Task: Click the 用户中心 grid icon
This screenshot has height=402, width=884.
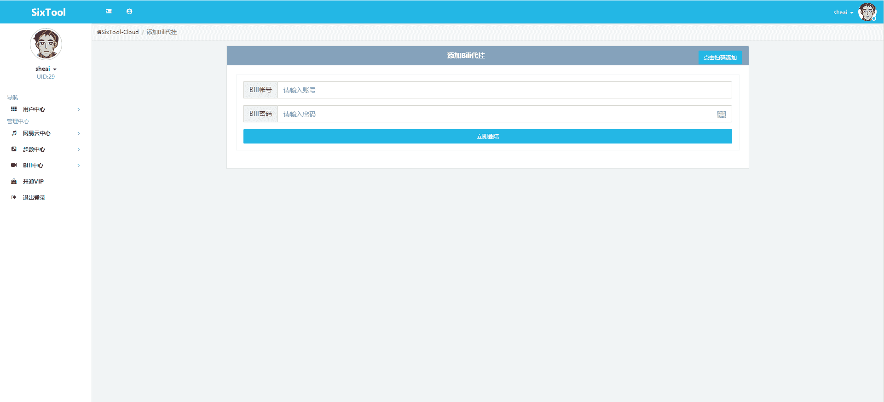Action: (14, 109)
